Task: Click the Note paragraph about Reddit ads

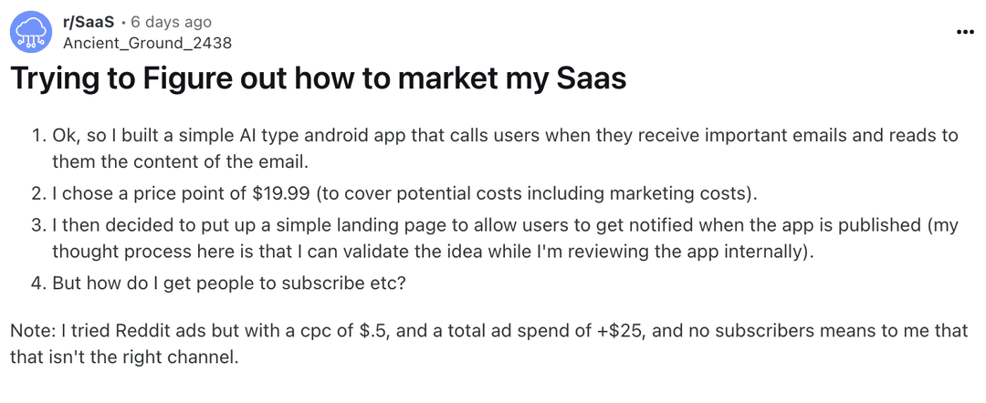Action: pyautogui.click(x=489, y=344)
